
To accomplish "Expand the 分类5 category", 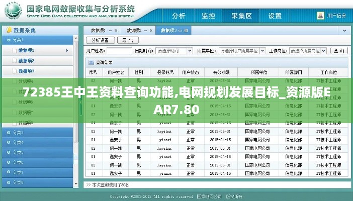I will pos(9,152).
